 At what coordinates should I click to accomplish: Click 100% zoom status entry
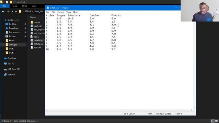coord(150,114)
